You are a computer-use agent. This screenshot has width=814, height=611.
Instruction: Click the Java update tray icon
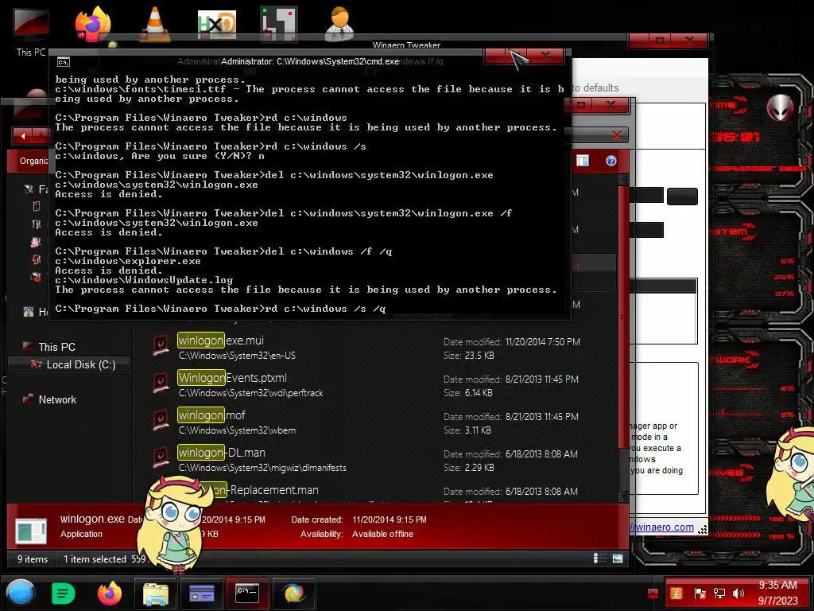(x=677, y=593)
